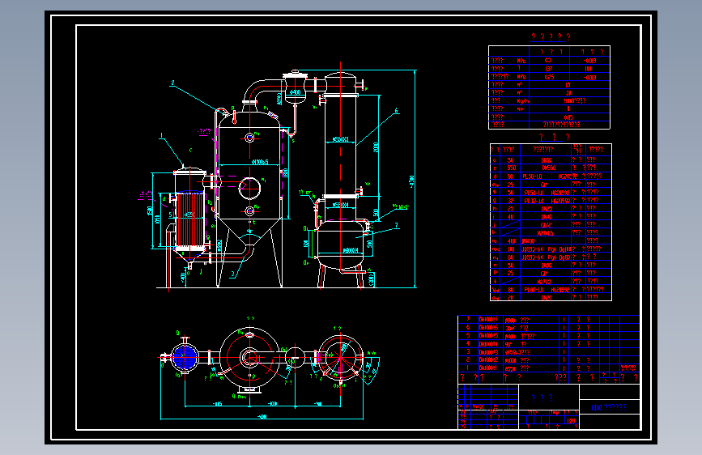
Task: Click item number 3 in the parts list
Action: pos(468,352)
